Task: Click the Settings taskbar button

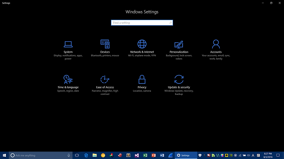Action: [186, 155]
